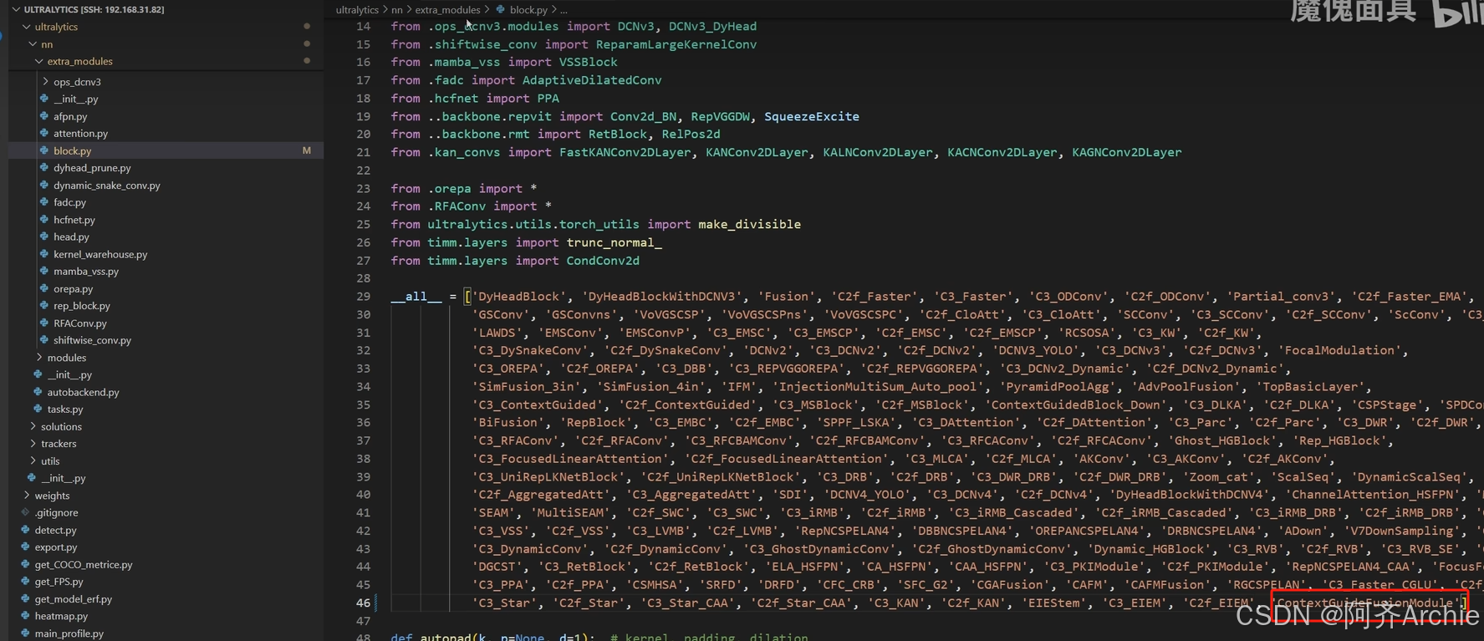Screen dimensions: 1484x641
Task: Click Python icon of mamba_vss.py
Action: [44, 271]
